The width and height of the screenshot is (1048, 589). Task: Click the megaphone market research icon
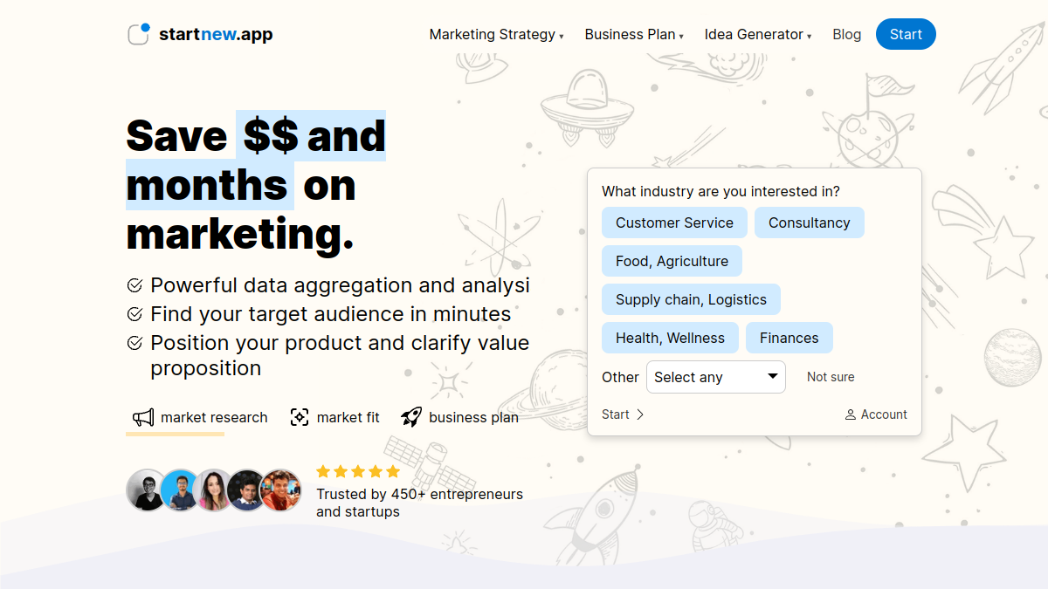[142, 417]
